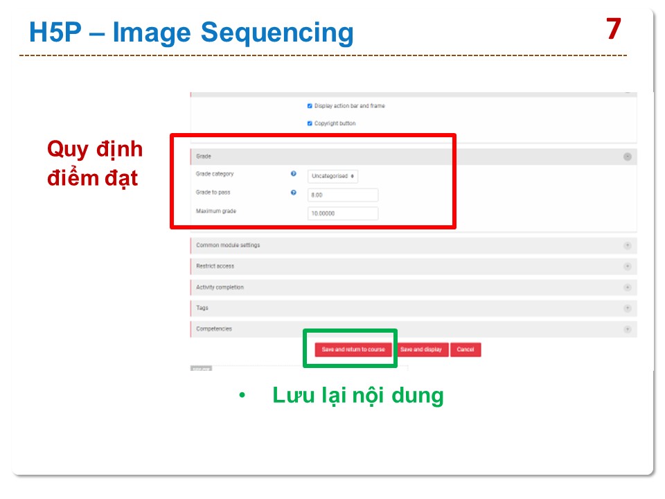Uncheck Display action bar and frame
The height and width of the screenshot is (499, 665).
point(310,106)
